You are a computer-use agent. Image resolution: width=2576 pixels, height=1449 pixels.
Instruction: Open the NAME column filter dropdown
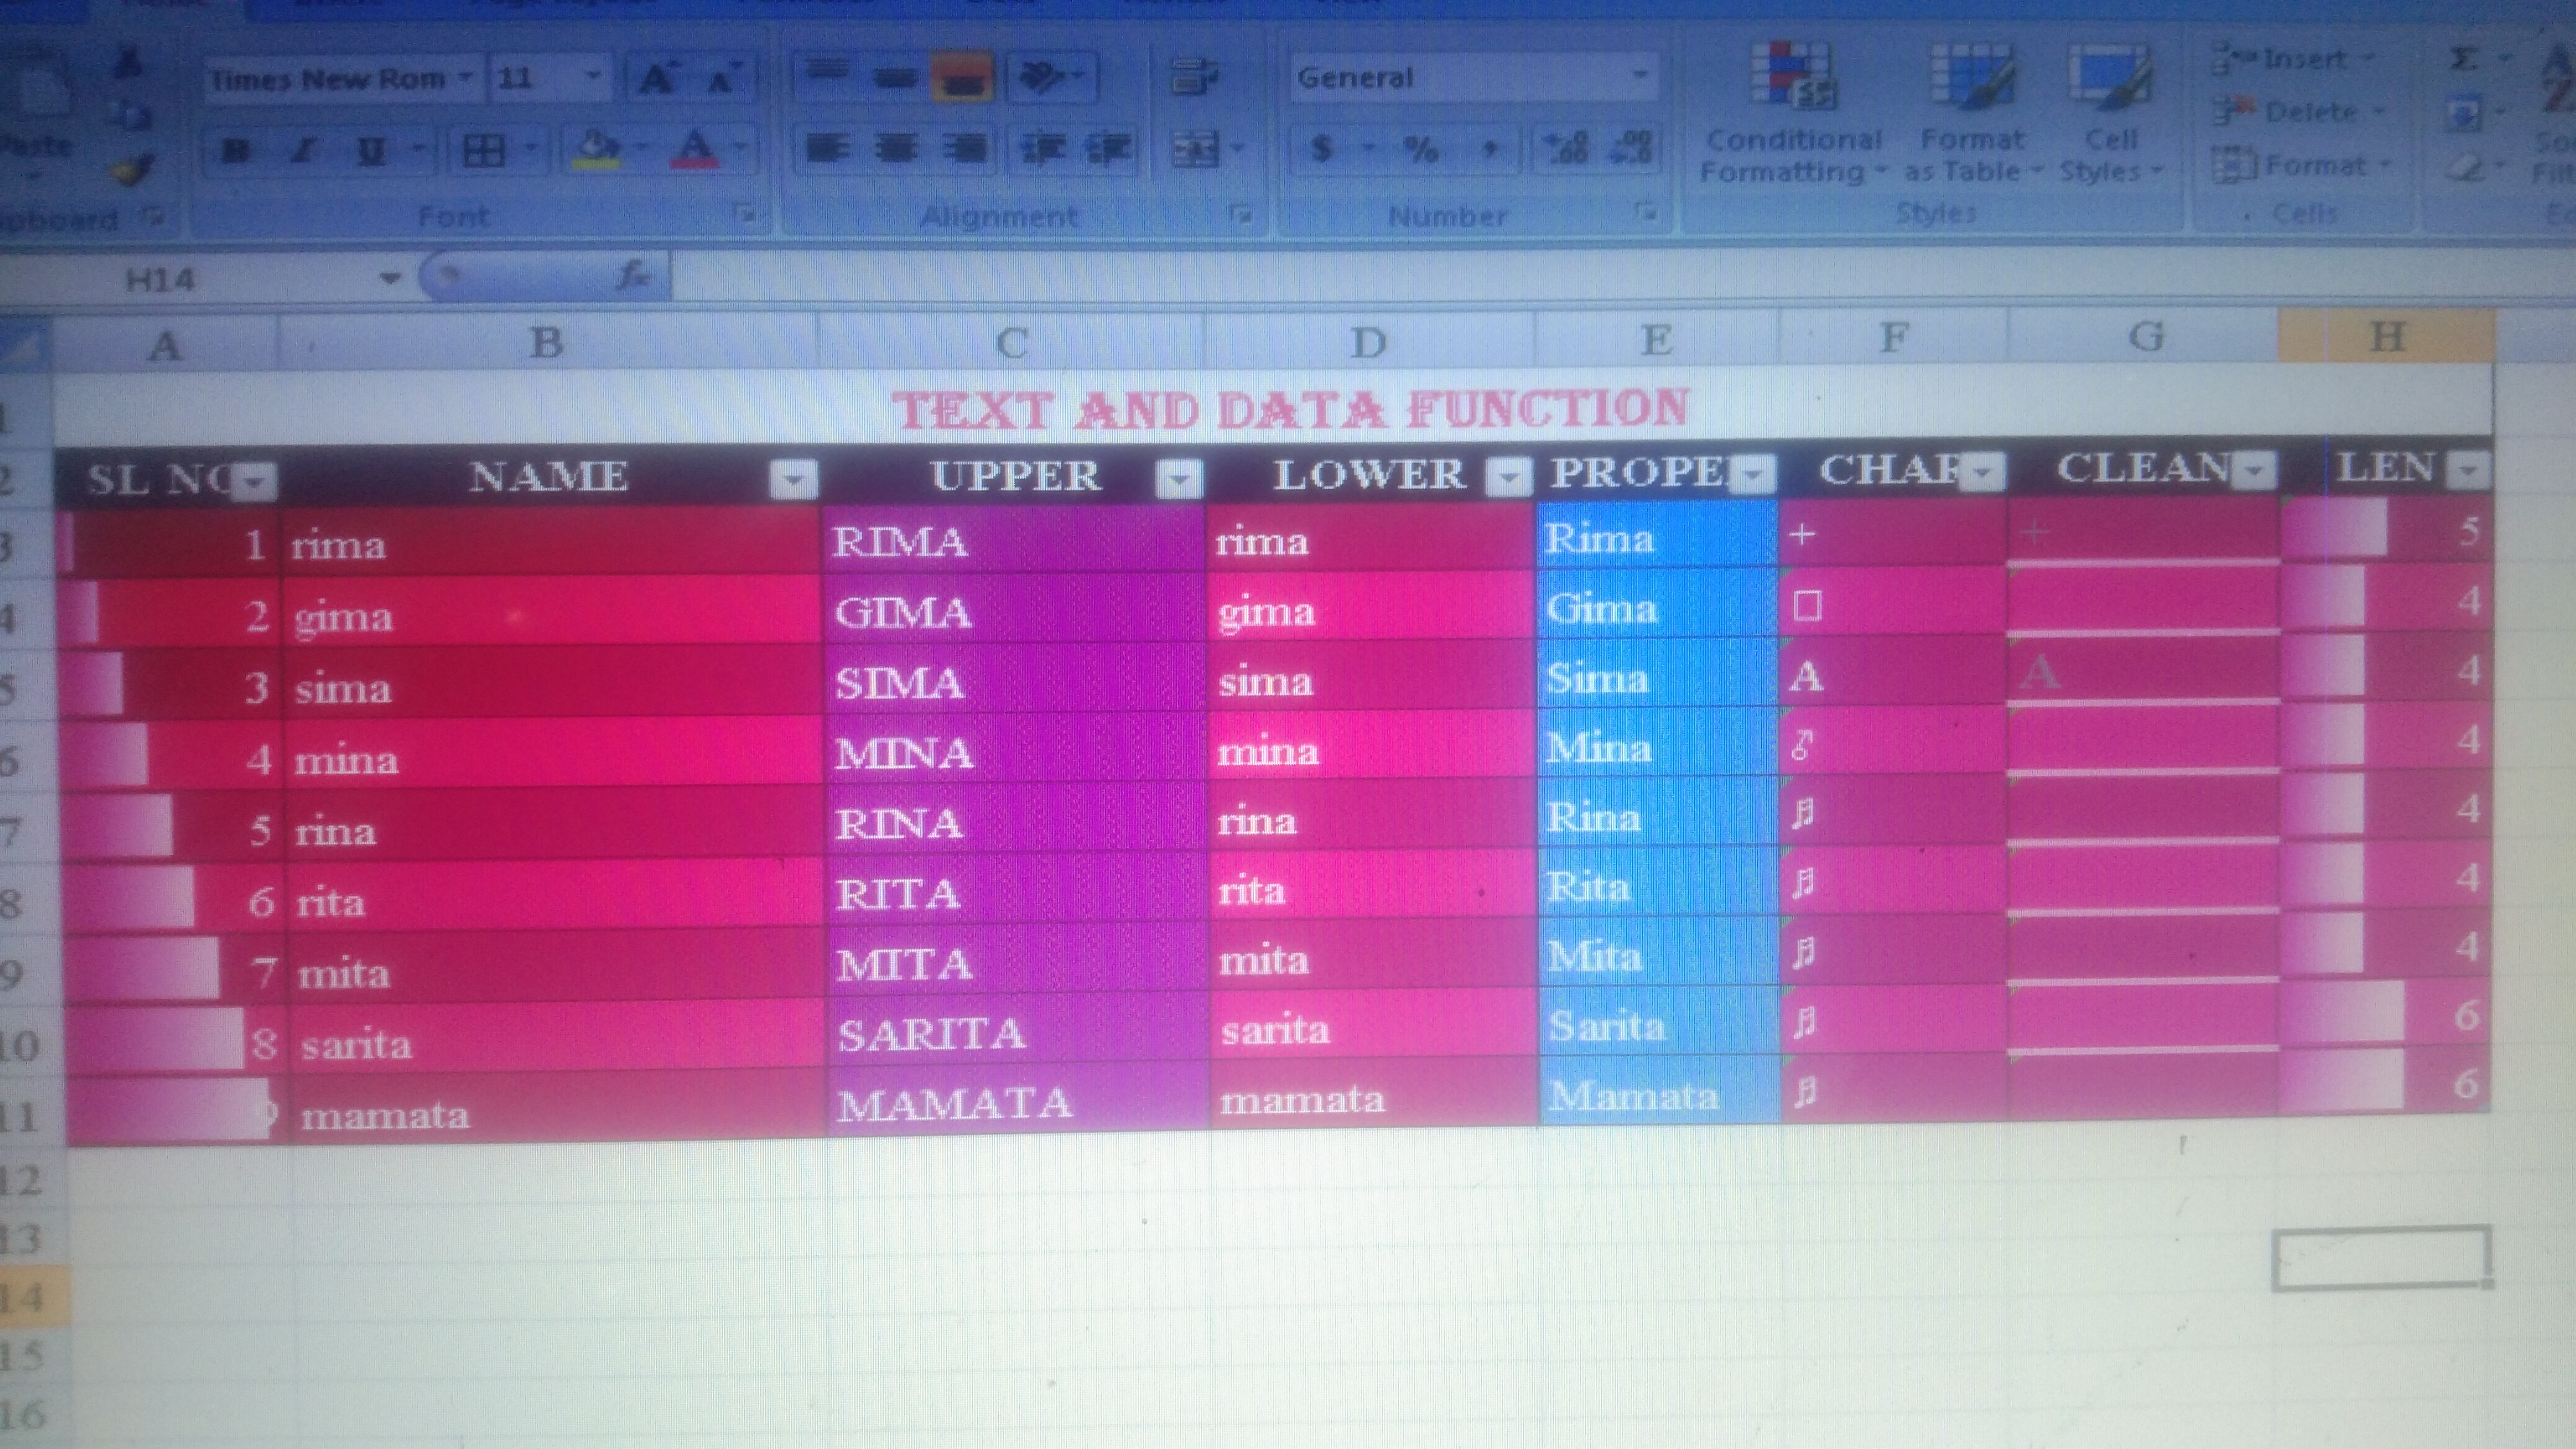794,480
